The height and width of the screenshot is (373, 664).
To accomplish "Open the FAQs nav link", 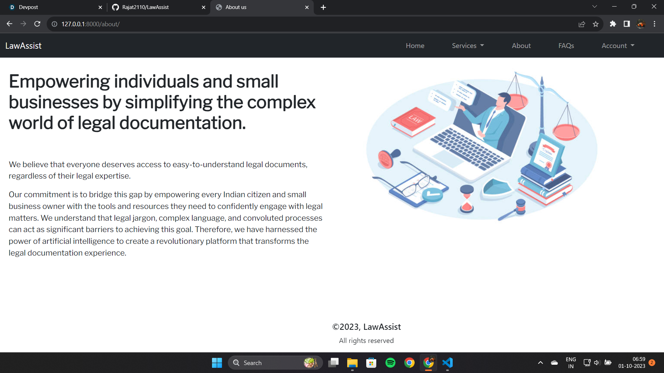I will (x=566, y=46).
